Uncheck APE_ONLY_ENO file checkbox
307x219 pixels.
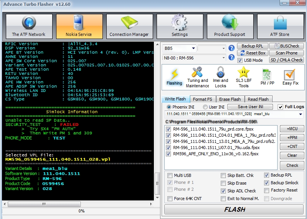(168, 154)
